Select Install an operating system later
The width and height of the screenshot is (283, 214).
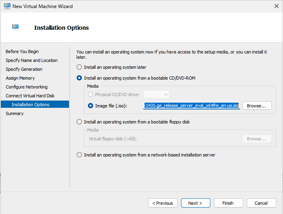click(x=79, y=67)
